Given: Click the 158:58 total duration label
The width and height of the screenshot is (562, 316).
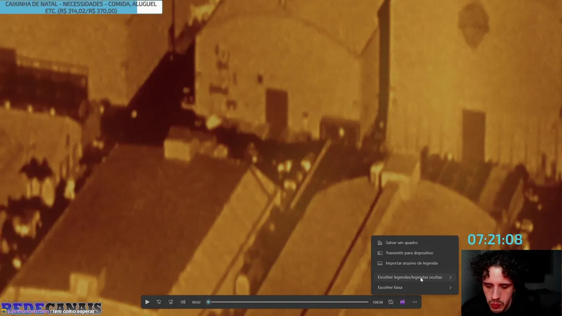Looking at the screenshot, I should (x=378, y=302).
